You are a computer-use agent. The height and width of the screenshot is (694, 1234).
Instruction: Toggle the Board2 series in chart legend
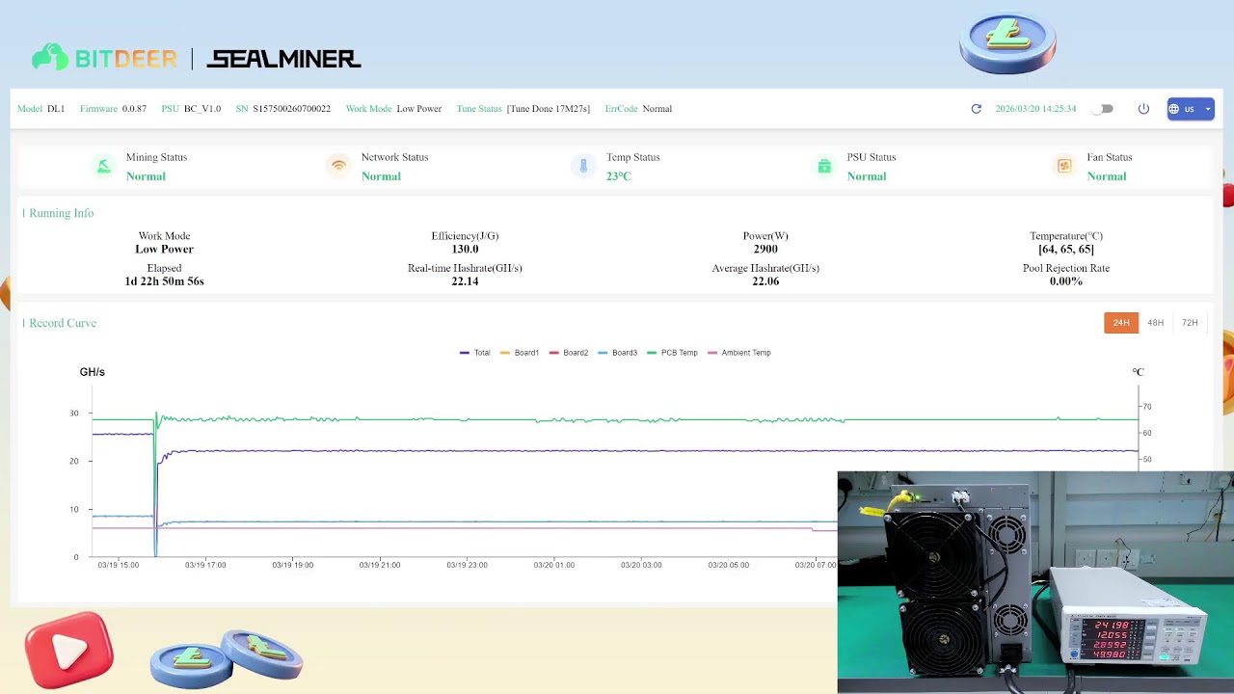click(568, 353)
